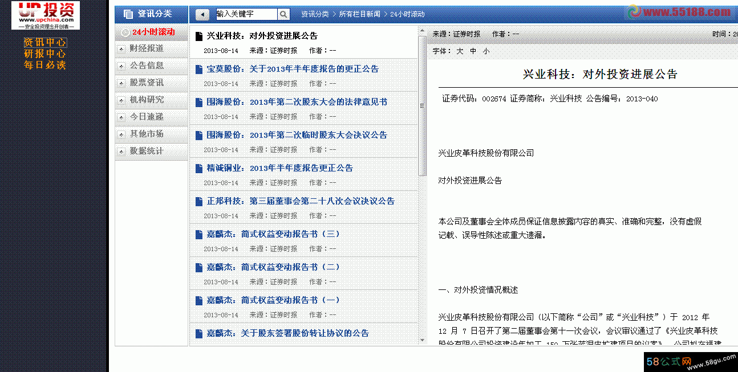738x372 pixels.
Task: Click the line starting 证券代码：002674
Action: (x=550, y=99)
